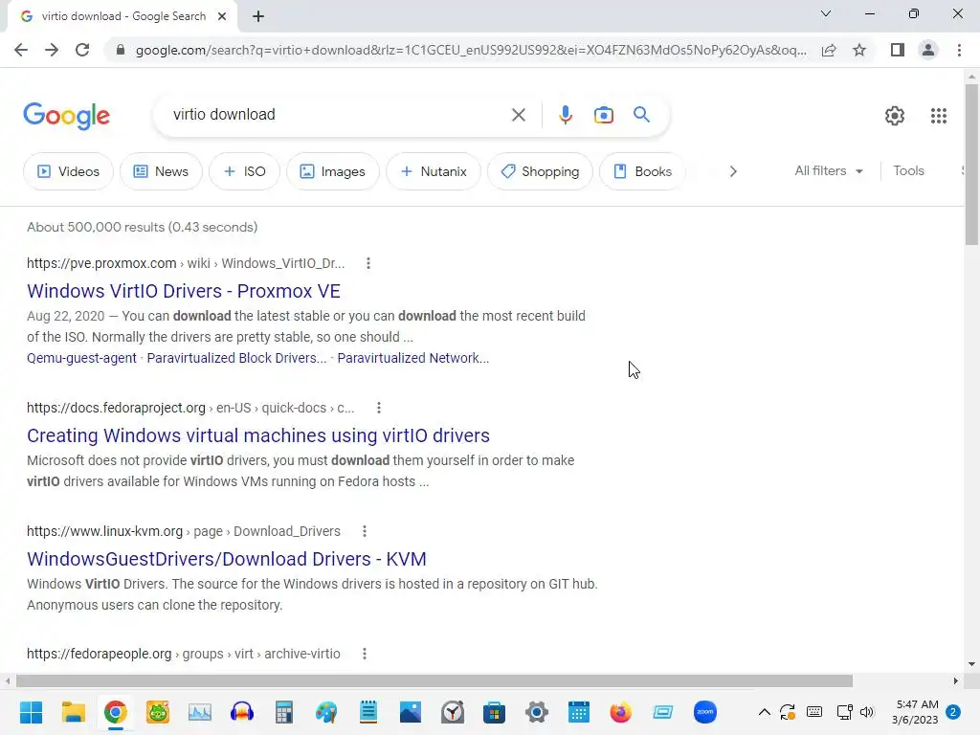The width and height of the screenshot is (980, 735).
Task: Switch to Images results
Action: pos(332,171)
